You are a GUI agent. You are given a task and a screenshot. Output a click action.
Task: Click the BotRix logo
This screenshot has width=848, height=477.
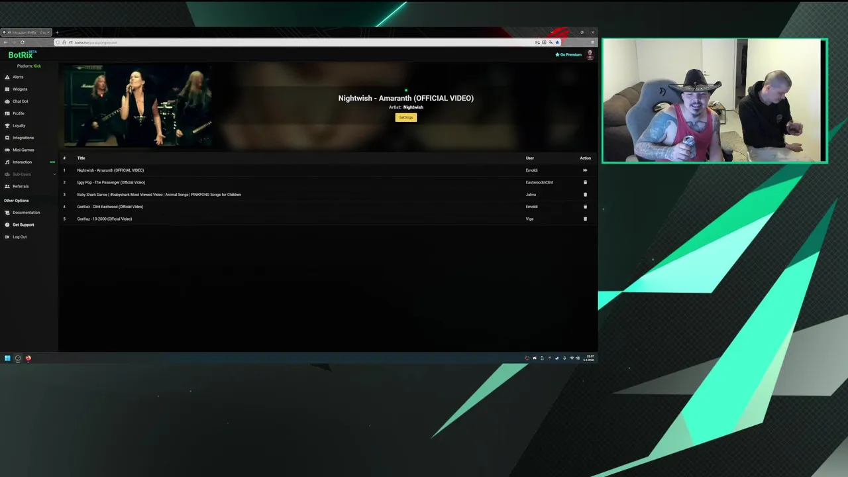tap(22, 55)
